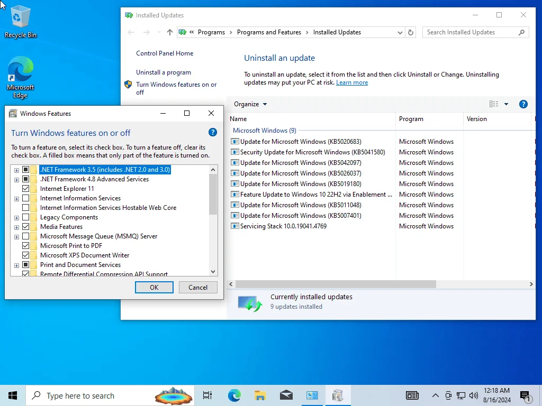Screen dimensions: 542x406
Task: Sort the list by the Version column header
Action: click(x=498, y=119)
